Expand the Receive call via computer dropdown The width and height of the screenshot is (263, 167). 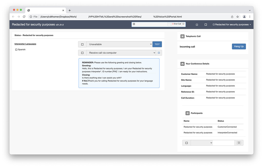(121, 53)
